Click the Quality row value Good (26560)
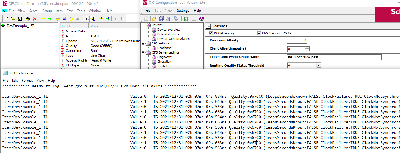The width and height of the screenshot is (400, 153). click(x=101, y=46)
